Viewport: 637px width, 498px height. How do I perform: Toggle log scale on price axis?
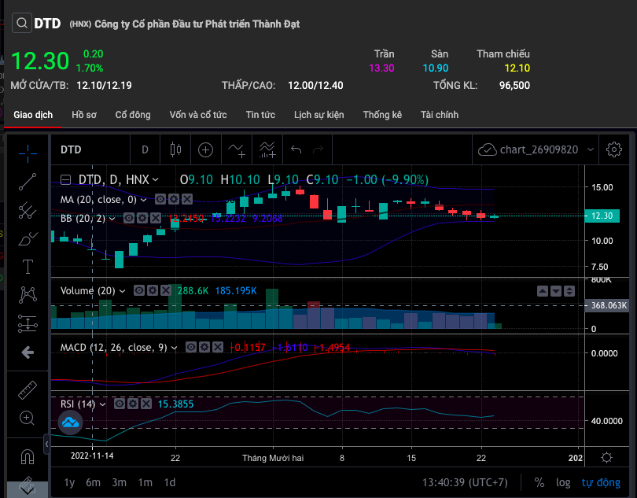tap(563, 482)
